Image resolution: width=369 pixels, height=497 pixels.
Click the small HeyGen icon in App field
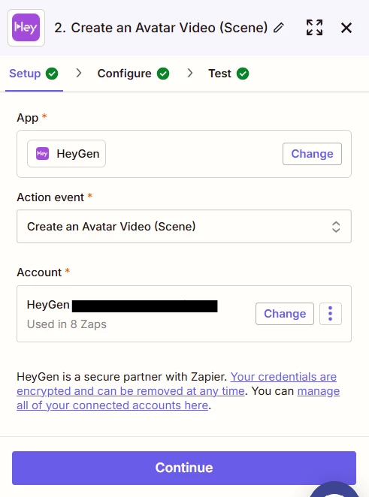(x=42, y=154)
